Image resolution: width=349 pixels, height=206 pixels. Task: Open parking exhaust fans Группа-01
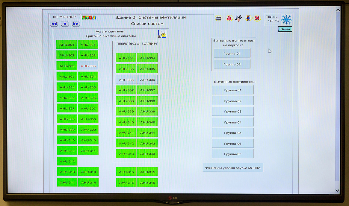[232, 54]
